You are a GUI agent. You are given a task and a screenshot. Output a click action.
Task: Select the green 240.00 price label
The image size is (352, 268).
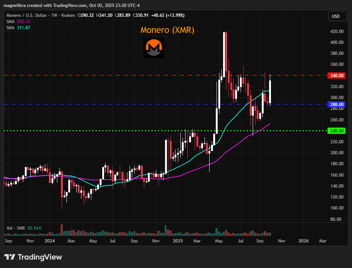pyautogui.click(x=337, y=131)
